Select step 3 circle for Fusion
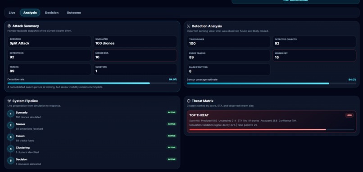 point(11,137)
